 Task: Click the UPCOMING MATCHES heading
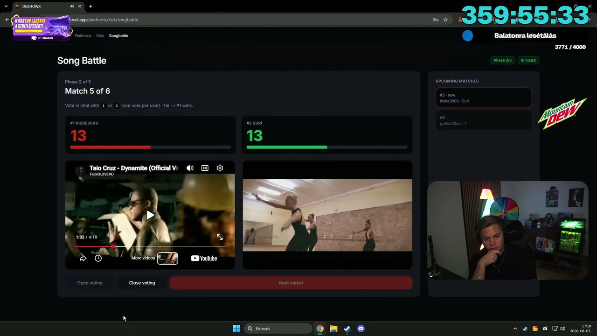pos(457,81)
